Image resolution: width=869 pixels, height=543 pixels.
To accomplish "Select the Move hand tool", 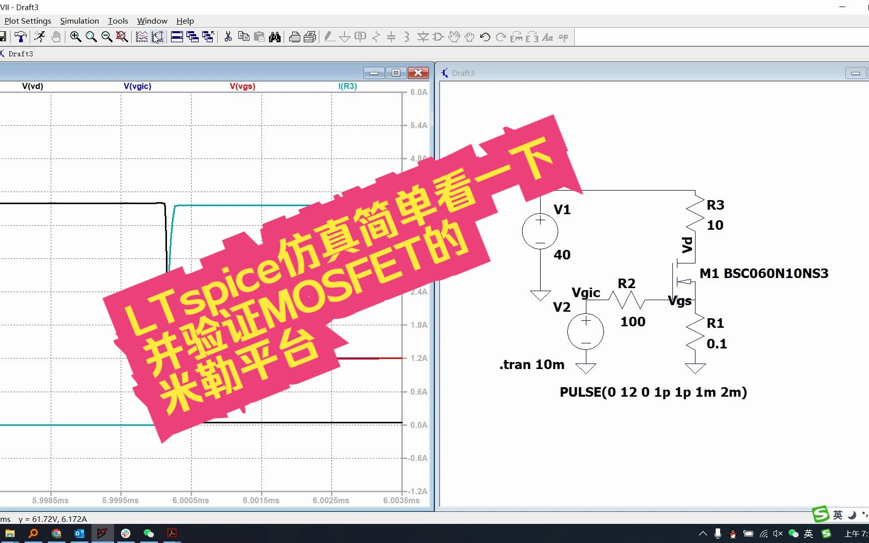I will (454, 37).
